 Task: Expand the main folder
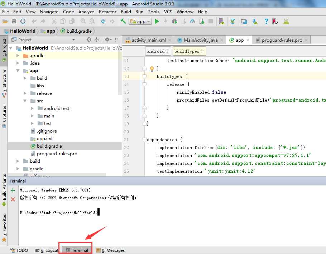coord(32,116)
